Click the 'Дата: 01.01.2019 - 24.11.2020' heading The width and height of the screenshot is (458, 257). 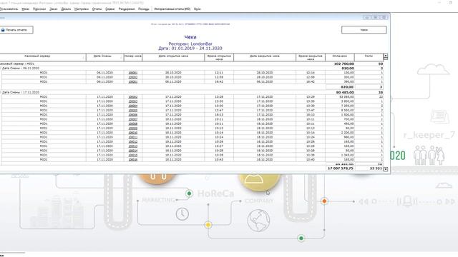click(x=190, y=49)
